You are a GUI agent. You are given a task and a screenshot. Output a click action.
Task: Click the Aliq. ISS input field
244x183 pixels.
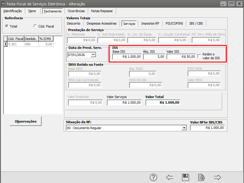point(154,57)
